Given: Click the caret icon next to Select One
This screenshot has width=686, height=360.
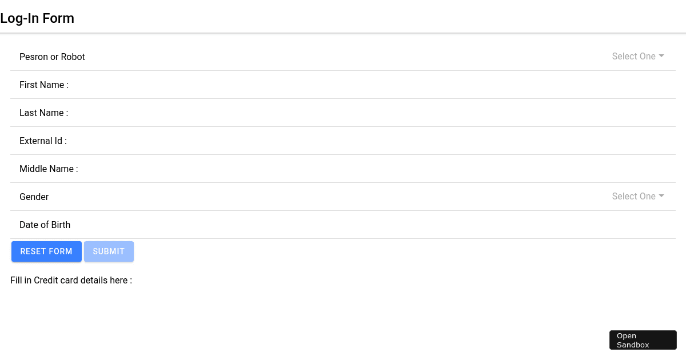Looking at the screenshot, I should point(661,56).
